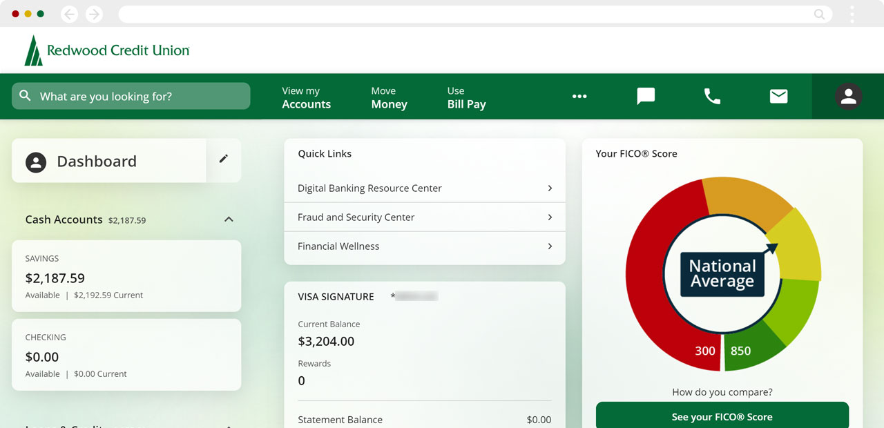The image size is (884, 428).
Task: Click the browser forward arrow
Action: tap(94, 14)
